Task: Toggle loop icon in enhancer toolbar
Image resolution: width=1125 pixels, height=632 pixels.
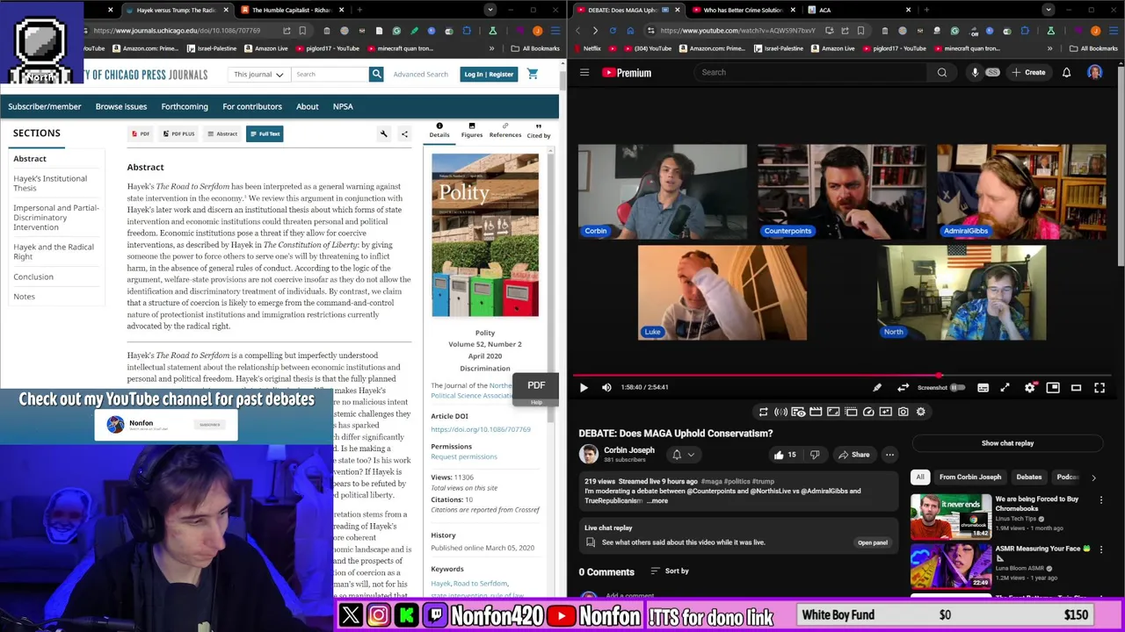Action: tap(763, 412)
